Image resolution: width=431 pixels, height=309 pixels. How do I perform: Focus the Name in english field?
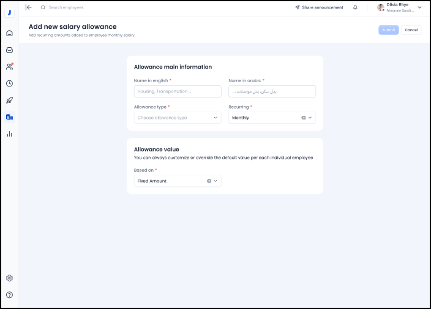(x=178, y=91)
